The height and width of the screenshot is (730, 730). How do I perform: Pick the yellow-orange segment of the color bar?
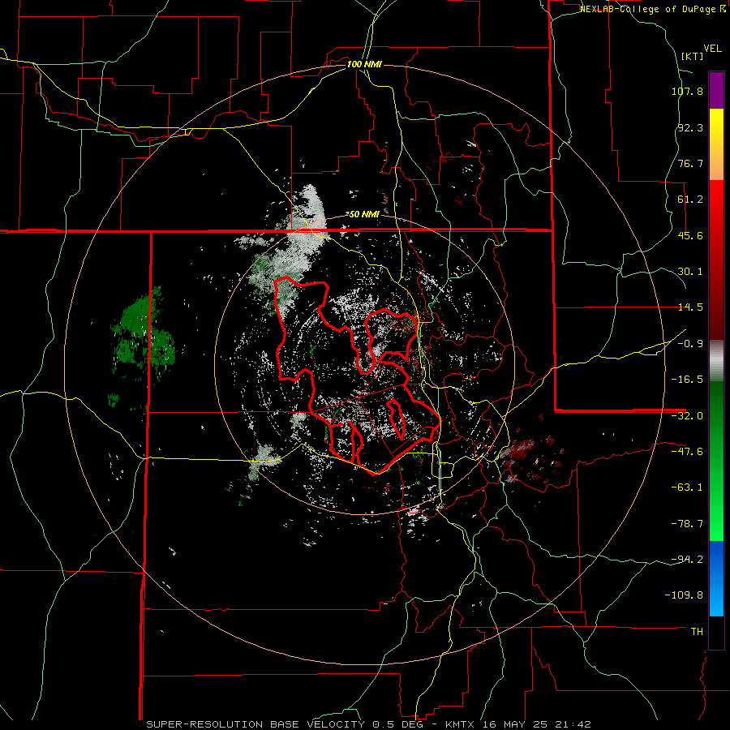click(x=716, y=144)
